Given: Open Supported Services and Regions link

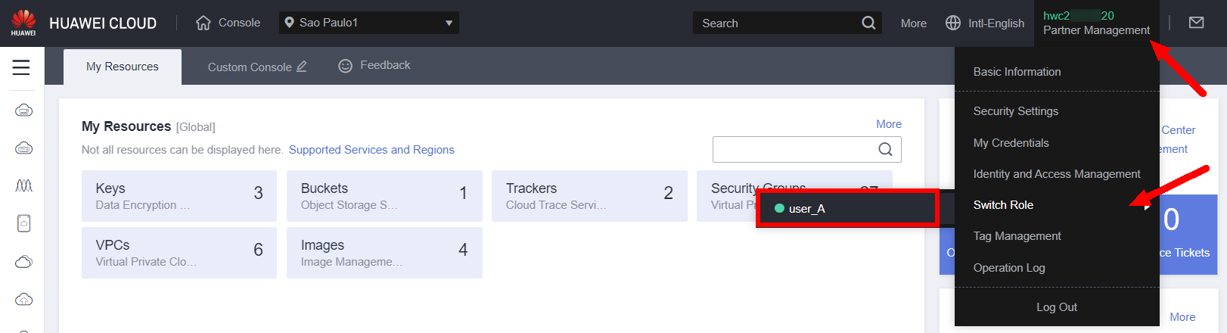Looking at the screenshot, I should click(x=371, y=150).
